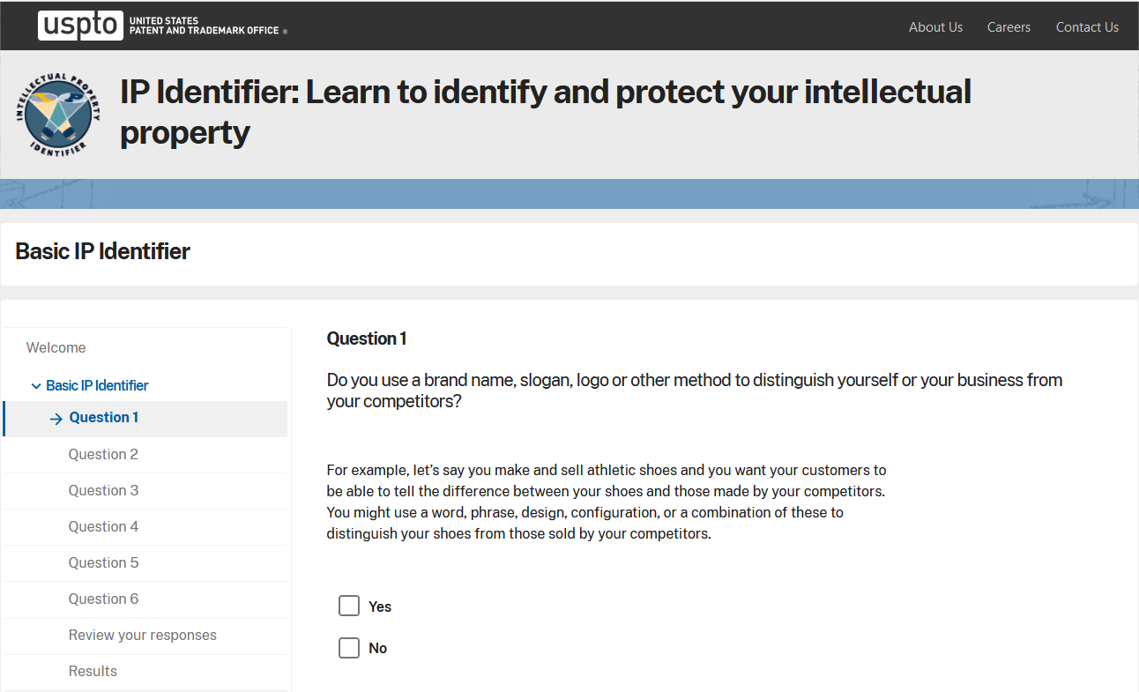The width and height of the screenshot is (1139, 692).
Task: Select the Yes answer label
Action: click(x=380, y=606)
